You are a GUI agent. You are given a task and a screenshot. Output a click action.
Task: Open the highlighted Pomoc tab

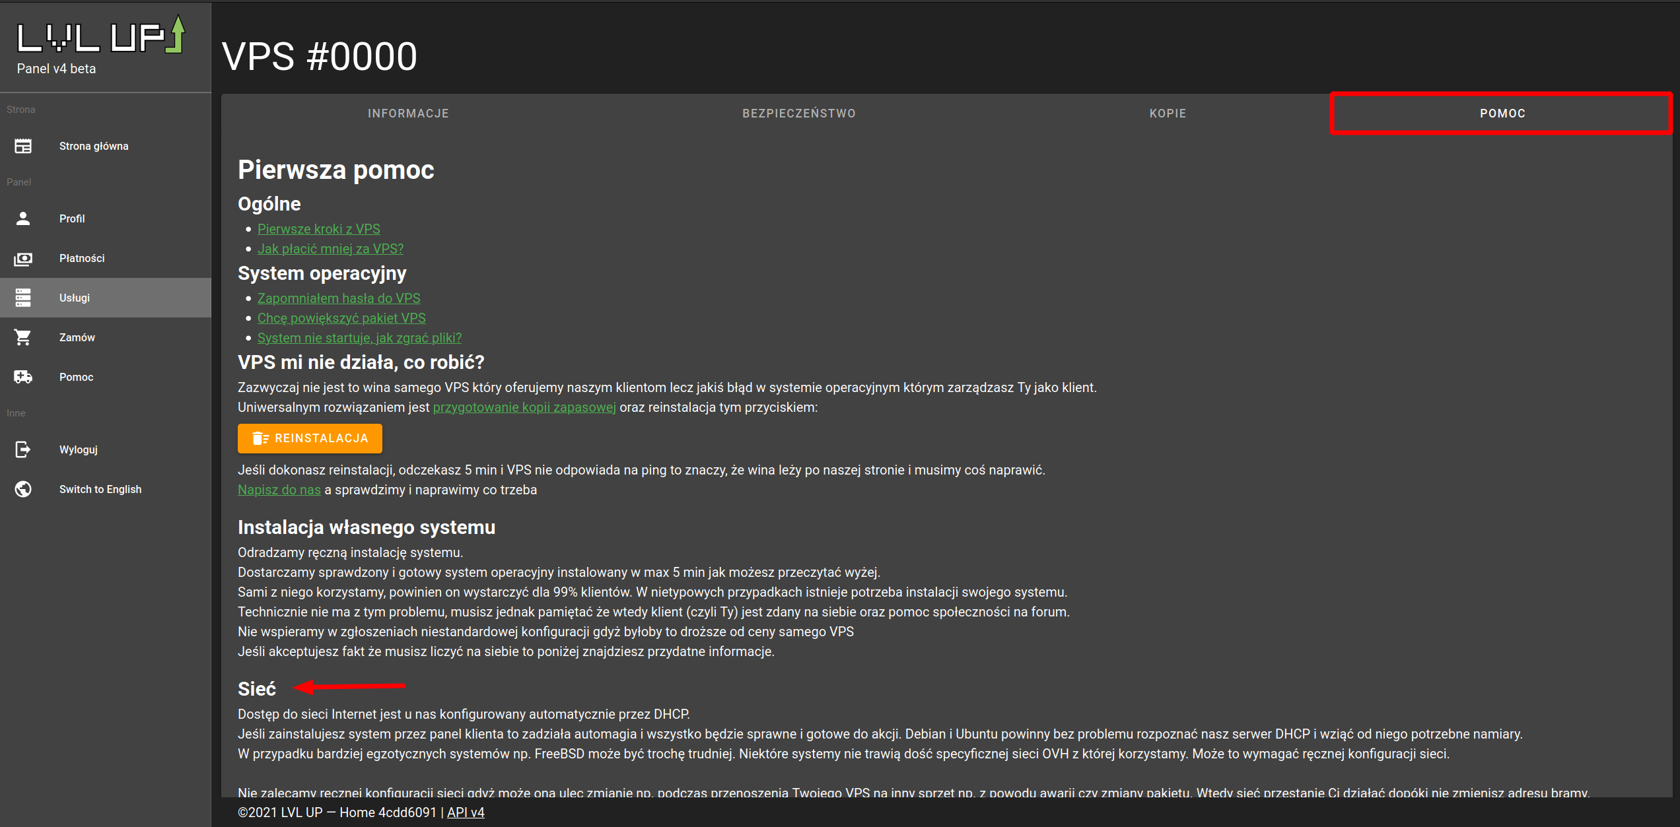pos(1502,114)
